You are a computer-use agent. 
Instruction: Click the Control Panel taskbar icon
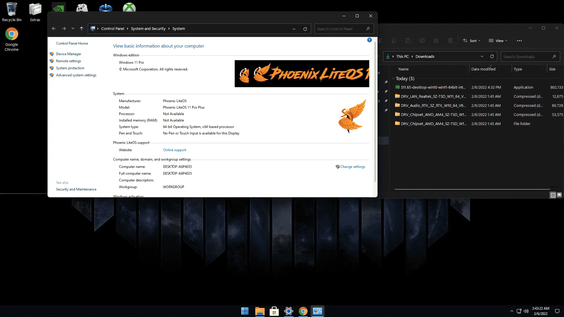pyautogui.click(x=318, y=311)
